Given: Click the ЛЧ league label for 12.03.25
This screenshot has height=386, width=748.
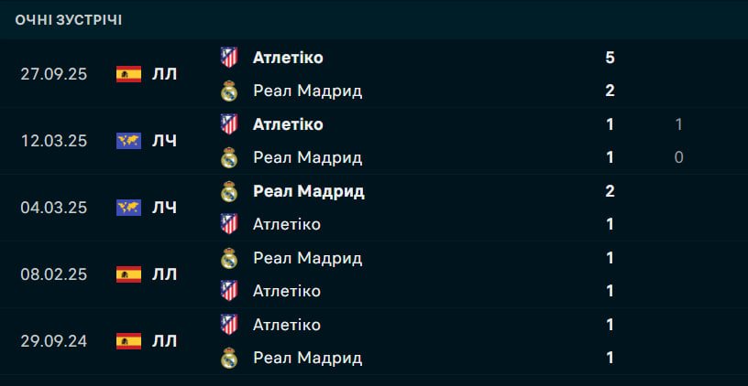Looking at the screenshot, I should pos(165,141).
